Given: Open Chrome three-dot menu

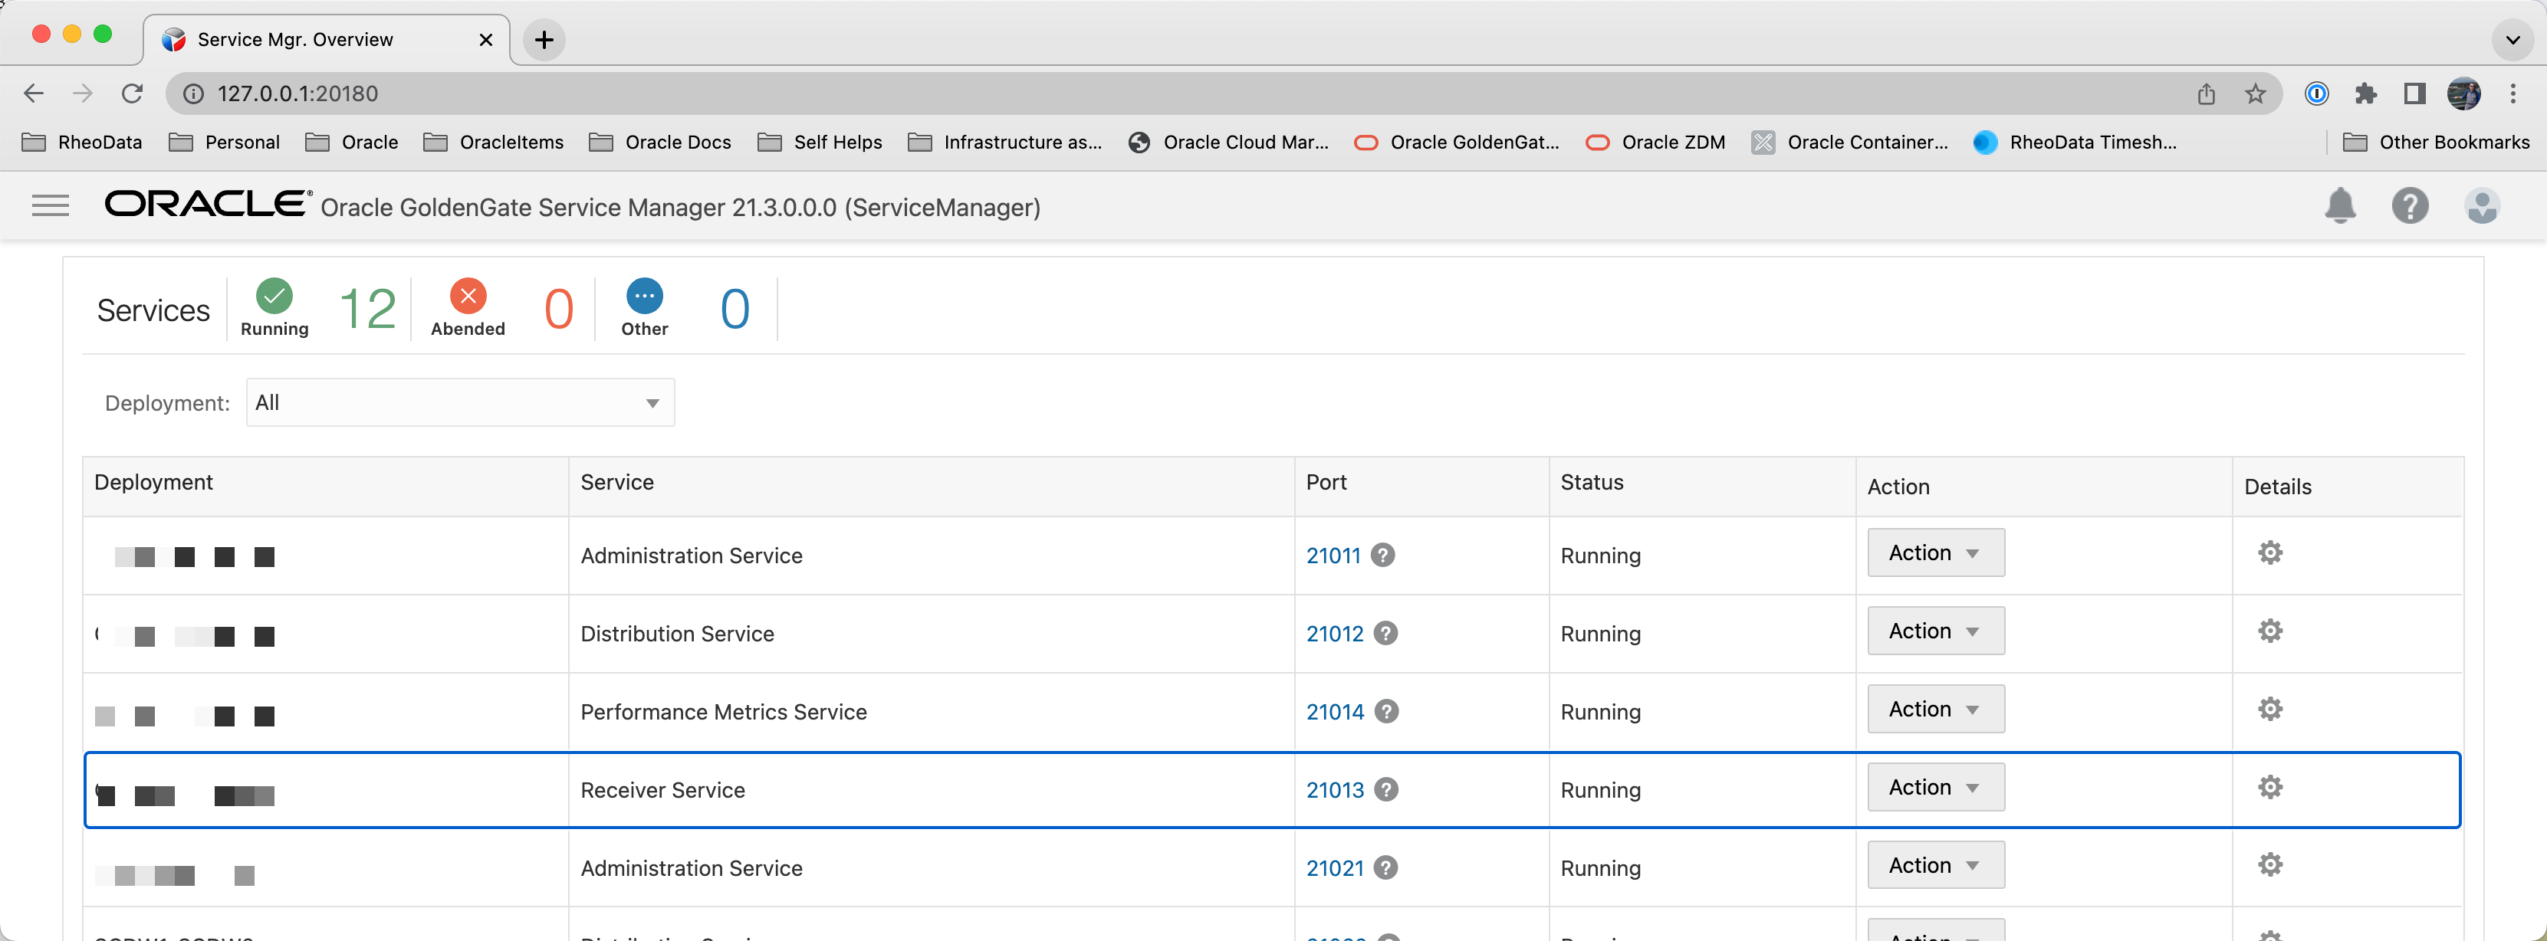Looking at the screenshot, I should tap(2512, 94).
